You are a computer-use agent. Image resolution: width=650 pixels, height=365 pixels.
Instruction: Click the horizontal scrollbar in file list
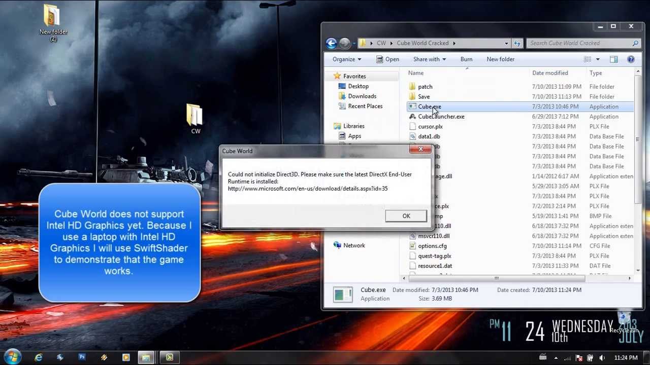(x=497, y=278)
